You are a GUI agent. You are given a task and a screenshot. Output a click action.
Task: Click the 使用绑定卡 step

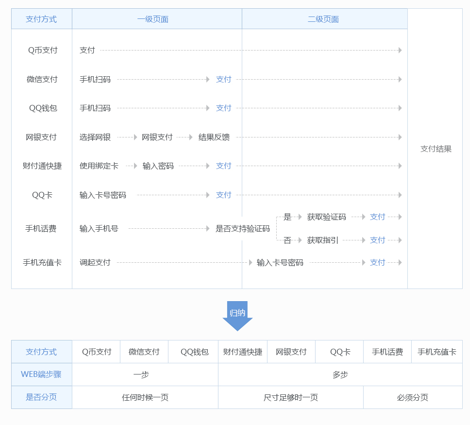99,166
